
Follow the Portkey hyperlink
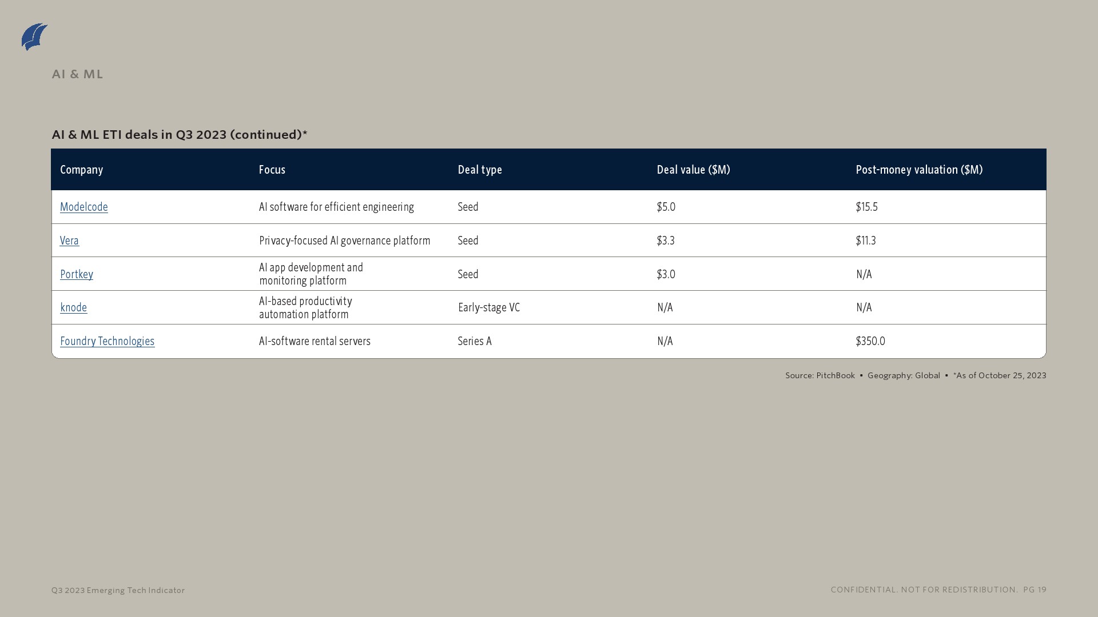click(x=77, y=274)
